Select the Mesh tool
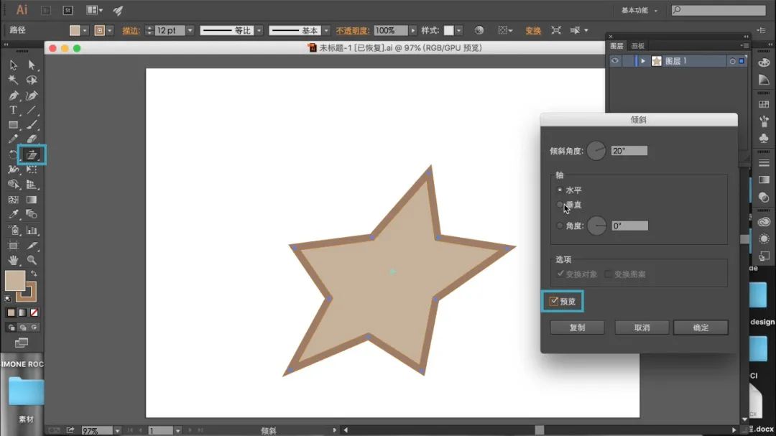 pyautogui.click(x=14, y=200)
